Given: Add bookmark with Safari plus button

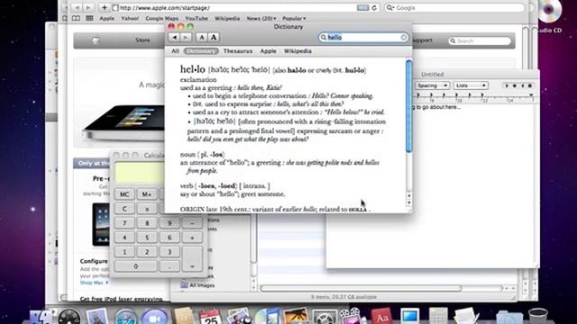Looking at the screenshot, I should pos(105,7).
